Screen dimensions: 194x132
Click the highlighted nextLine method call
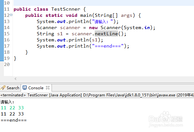pyautogui.click(x=106, y=34)
